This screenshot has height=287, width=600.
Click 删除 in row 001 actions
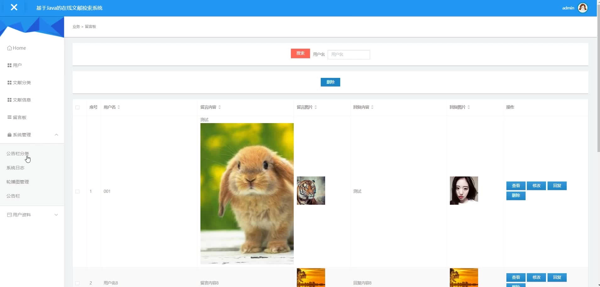point(516,196)
